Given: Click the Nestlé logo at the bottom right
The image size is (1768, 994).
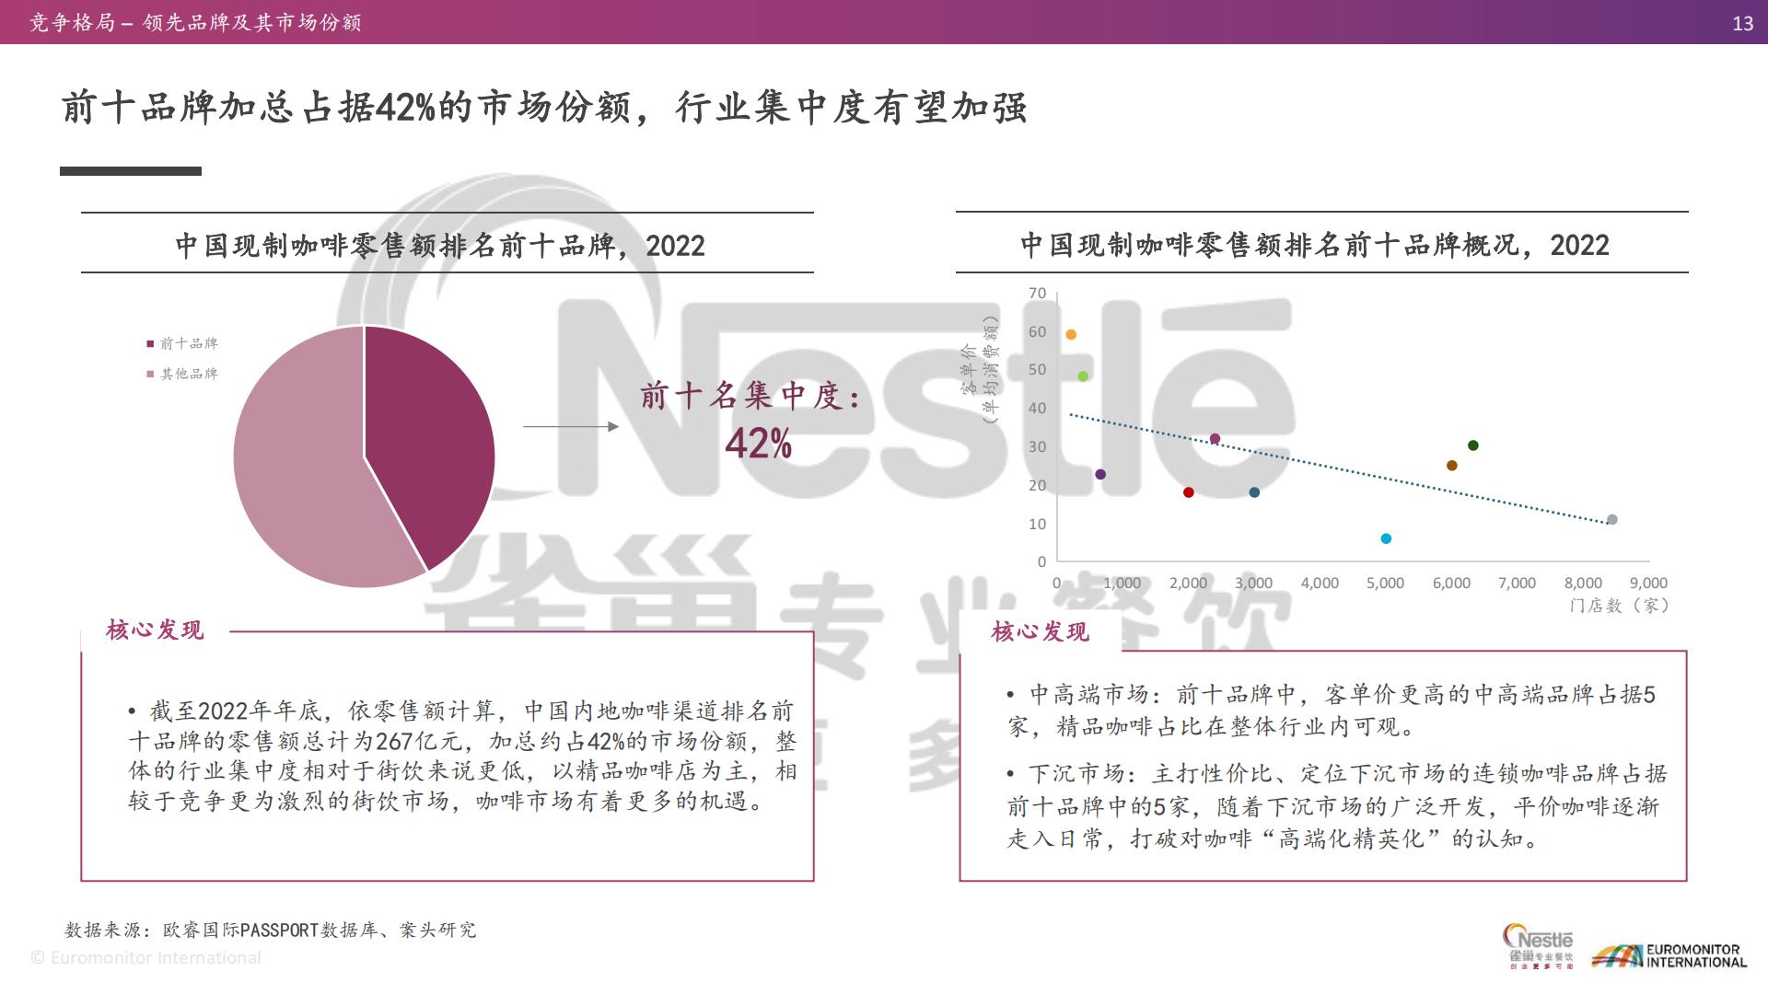Looking at the screenshot, I should pos(1538,947).
